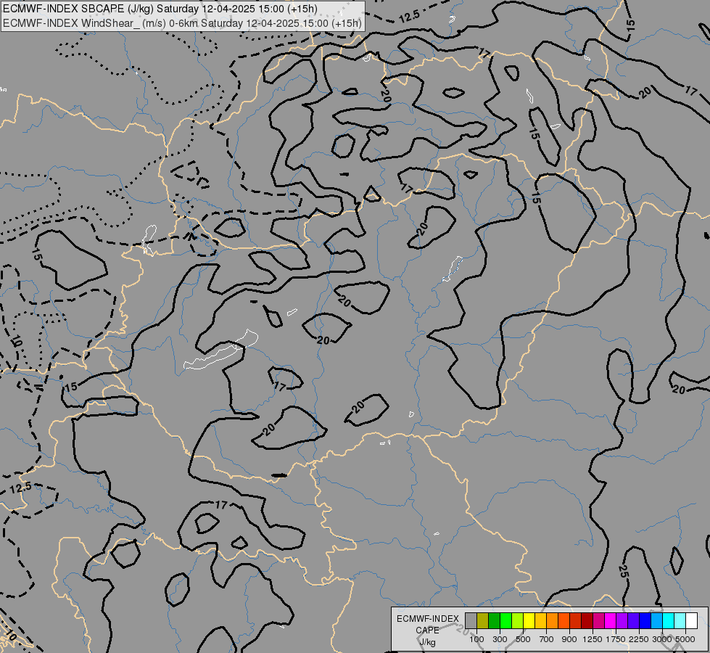Click the 700 legend value label
710x653 pixels.
[x=547, y=639]
